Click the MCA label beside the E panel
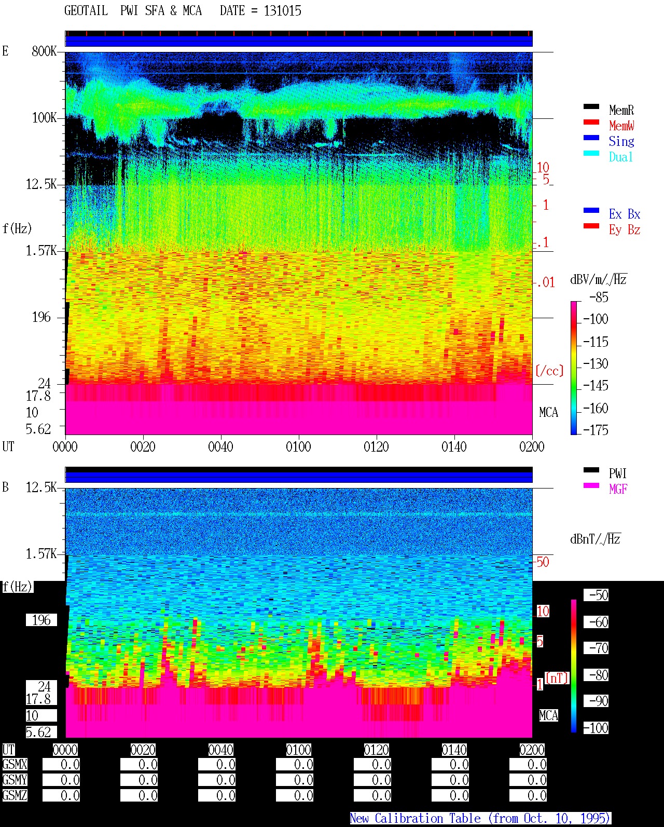Image resolution: width=664 pixels, height=827 pixels. tap(548, 413)
